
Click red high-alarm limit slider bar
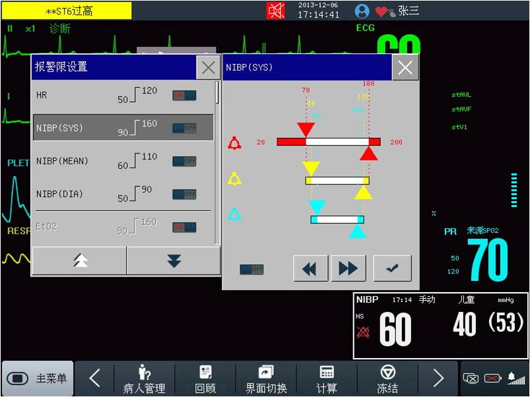(329, 142)
